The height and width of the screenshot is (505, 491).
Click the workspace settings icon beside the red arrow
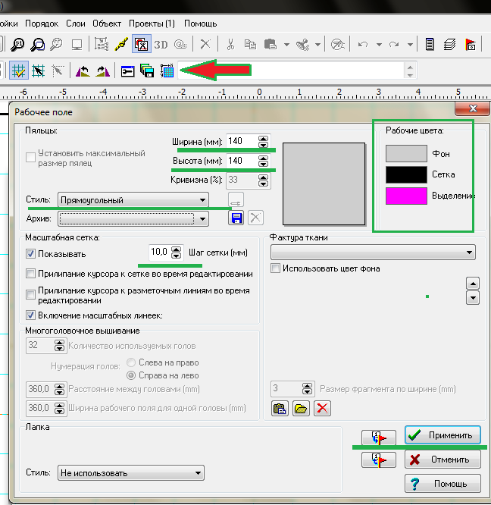(167, 71)
